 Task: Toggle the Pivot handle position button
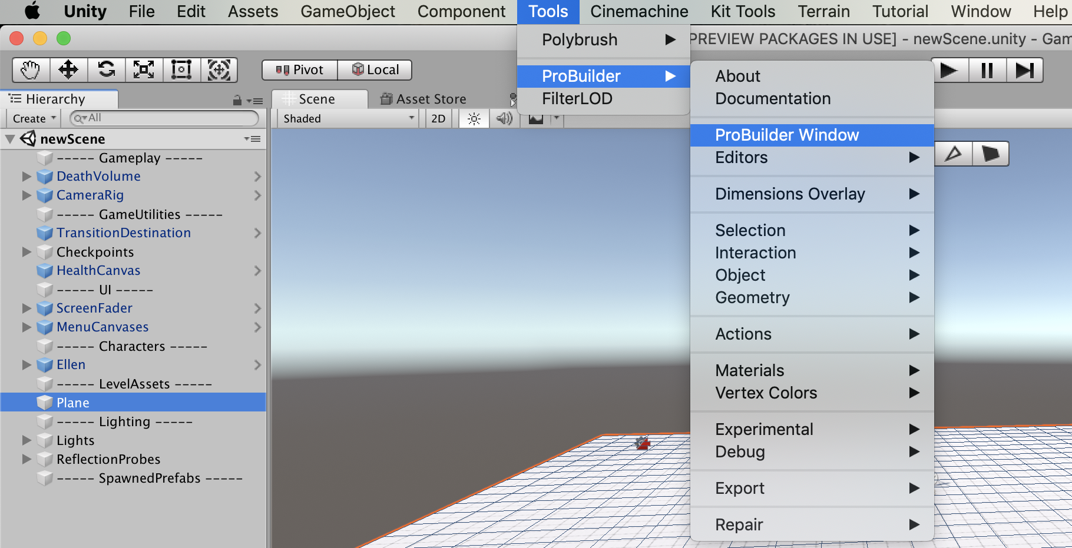click(300, 70)
